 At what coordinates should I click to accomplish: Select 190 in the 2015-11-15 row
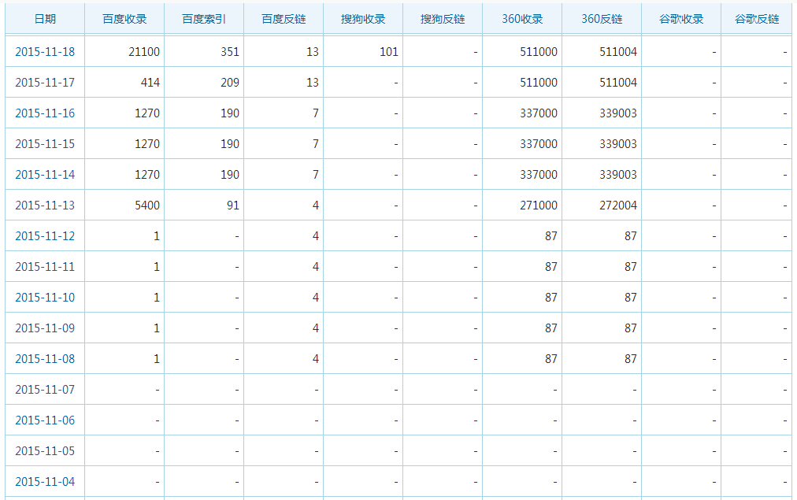[230, 144]
